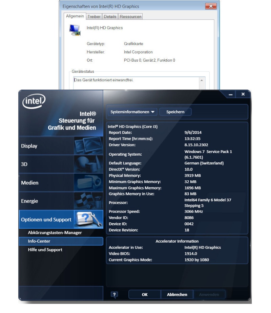Screen dimensions: 271x313
Task: Click the Device ID value 0042
Action: coord(189,224)
